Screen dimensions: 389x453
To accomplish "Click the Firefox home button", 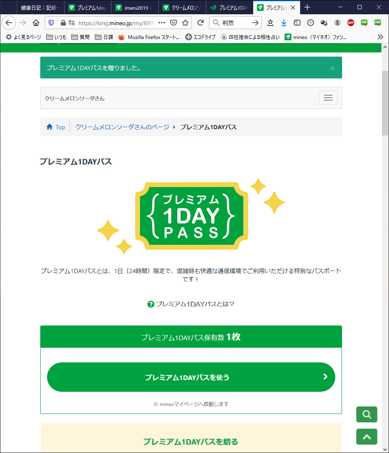I will tap(36, 23).
